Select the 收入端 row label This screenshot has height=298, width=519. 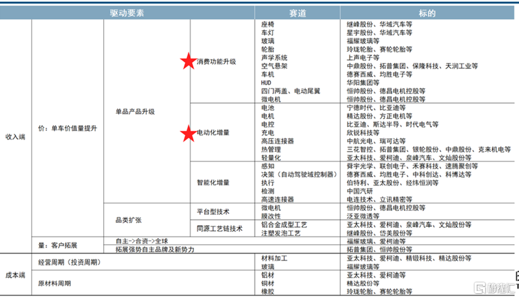pos(15,136)
